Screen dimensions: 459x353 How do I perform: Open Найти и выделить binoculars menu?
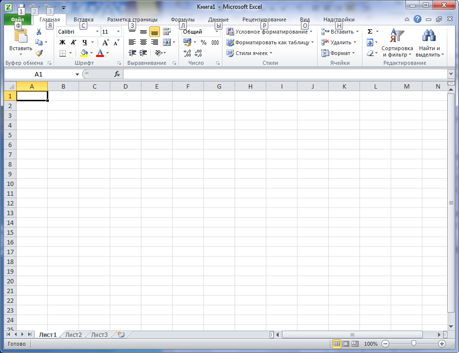(429, 43)
